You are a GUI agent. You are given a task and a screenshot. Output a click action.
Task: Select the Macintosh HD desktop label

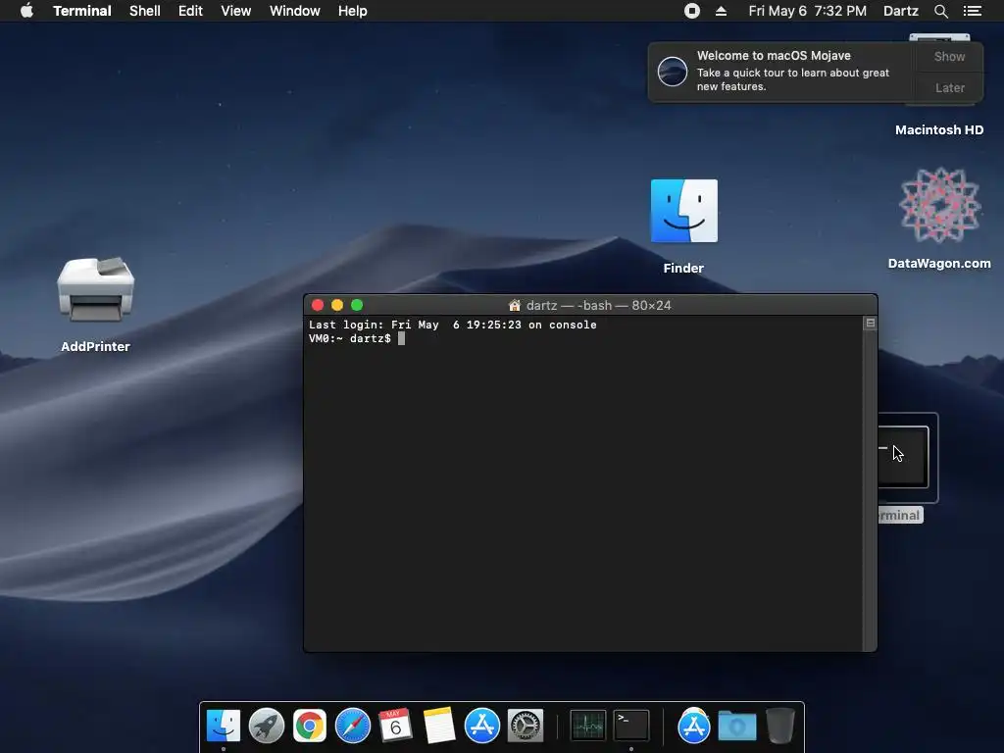click(938, 130)
